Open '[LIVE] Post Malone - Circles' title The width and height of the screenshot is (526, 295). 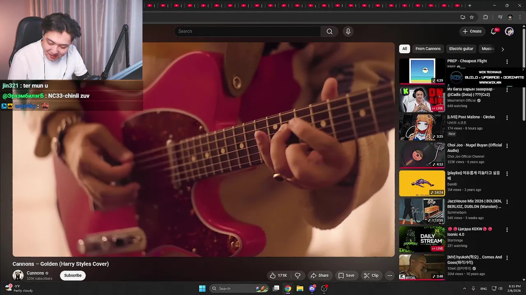click(471, 117)
